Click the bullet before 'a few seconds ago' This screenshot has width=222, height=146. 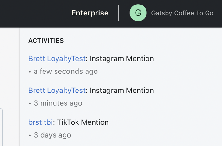click(x=30, y=72)
